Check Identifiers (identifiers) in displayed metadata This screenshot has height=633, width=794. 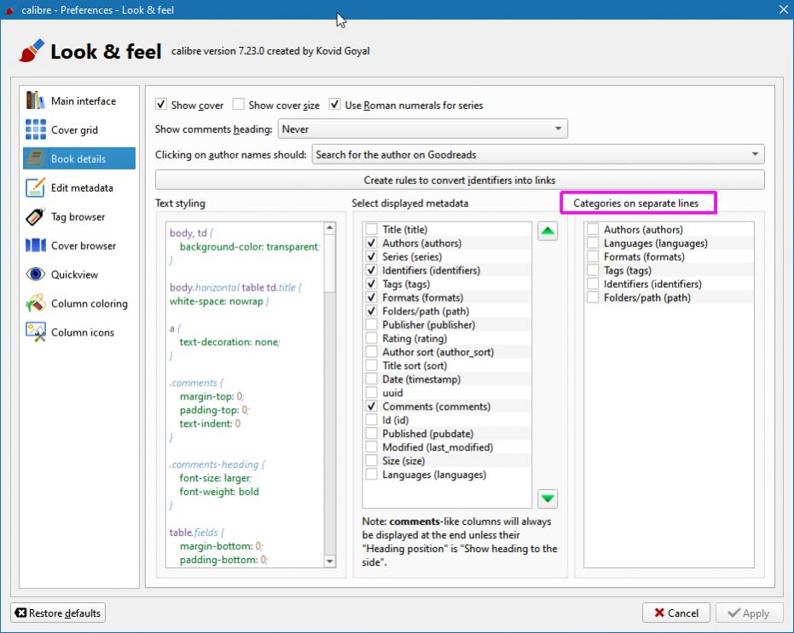pos(371,270)
